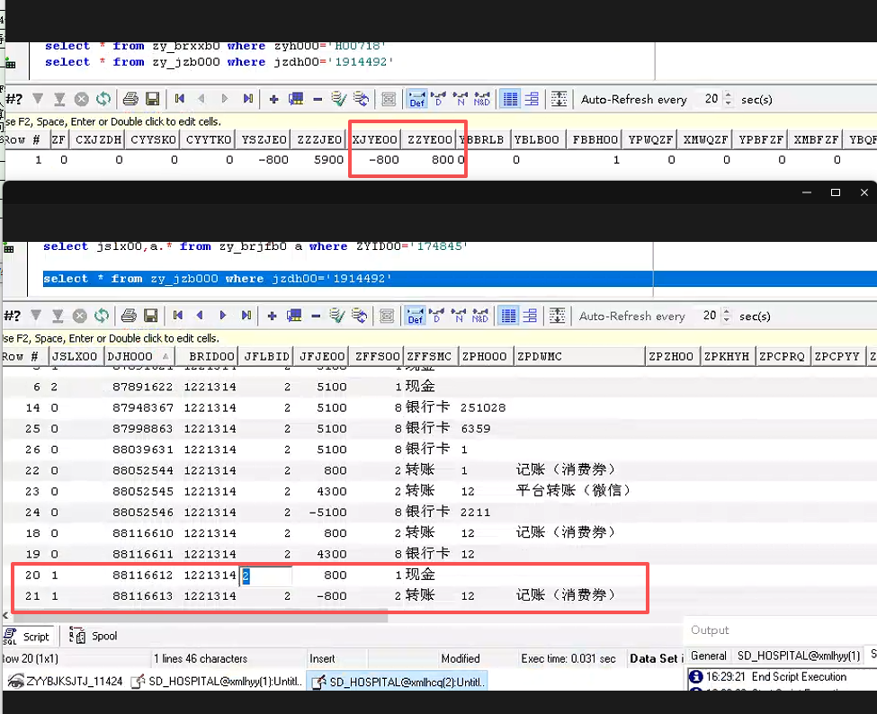Image resolution: width=877 pixels, height=714 pixels.
Task: Click the print icon in back window toolbar
Action: (x=130, y=99)
